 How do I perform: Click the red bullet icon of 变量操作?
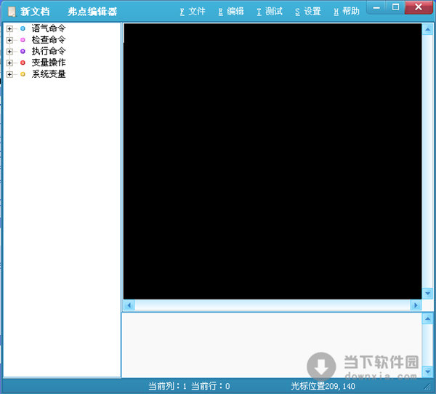click(23, 63)
